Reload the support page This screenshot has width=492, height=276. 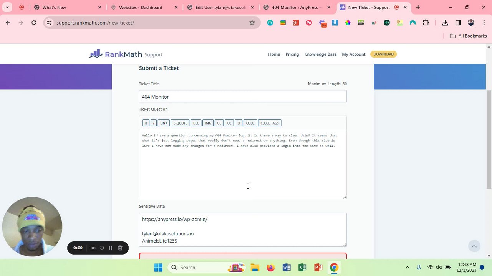(34, 23)
